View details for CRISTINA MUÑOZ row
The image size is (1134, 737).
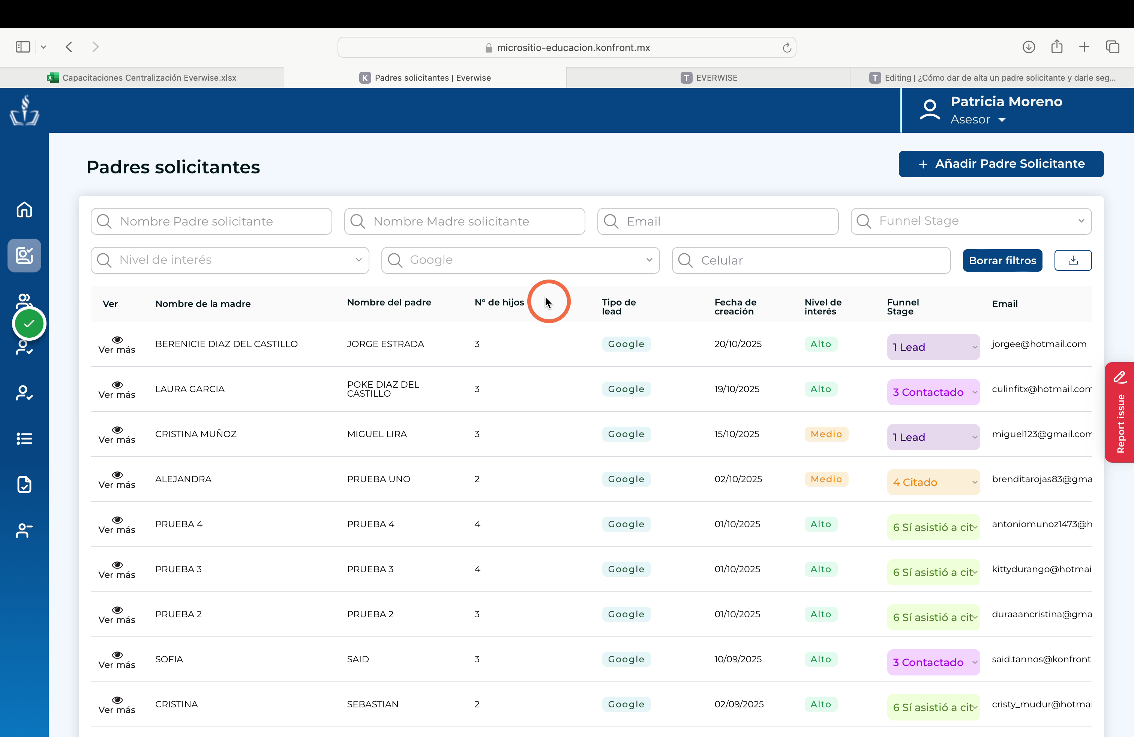[117, 434]
